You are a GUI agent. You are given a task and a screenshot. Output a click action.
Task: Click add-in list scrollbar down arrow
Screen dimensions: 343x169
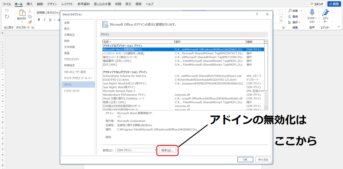266,108
